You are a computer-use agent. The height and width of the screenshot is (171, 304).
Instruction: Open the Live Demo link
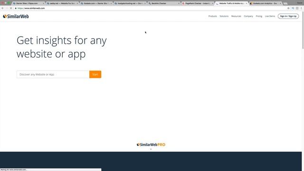point(270,16)
